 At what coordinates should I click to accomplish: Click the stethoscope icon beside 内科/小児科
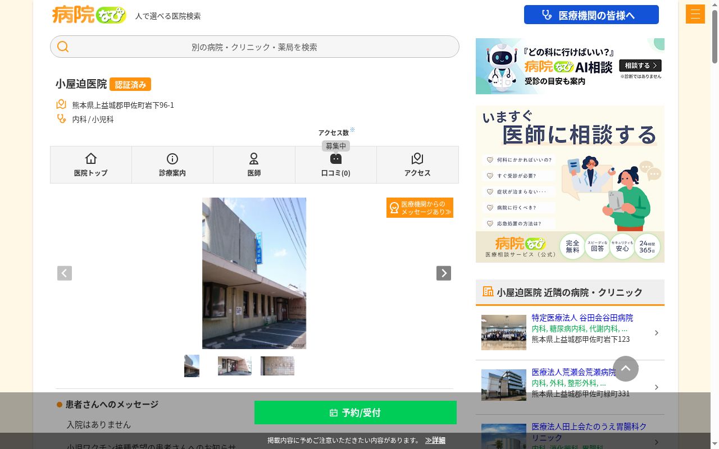61,118
